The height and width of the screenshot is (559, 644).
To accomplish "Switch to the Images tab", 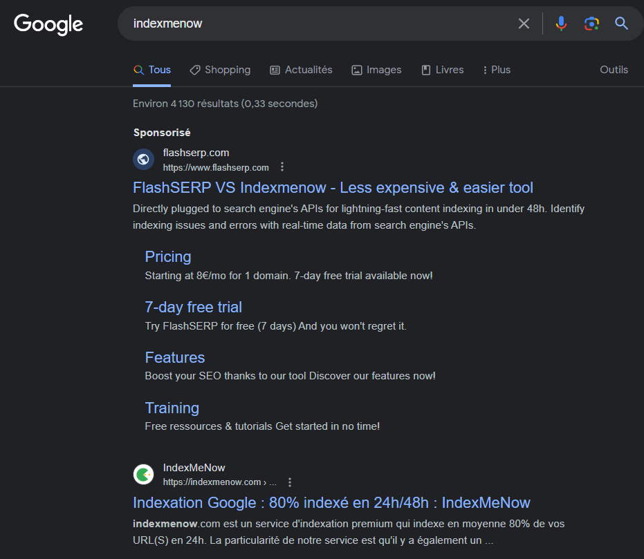I will (376, 70).
